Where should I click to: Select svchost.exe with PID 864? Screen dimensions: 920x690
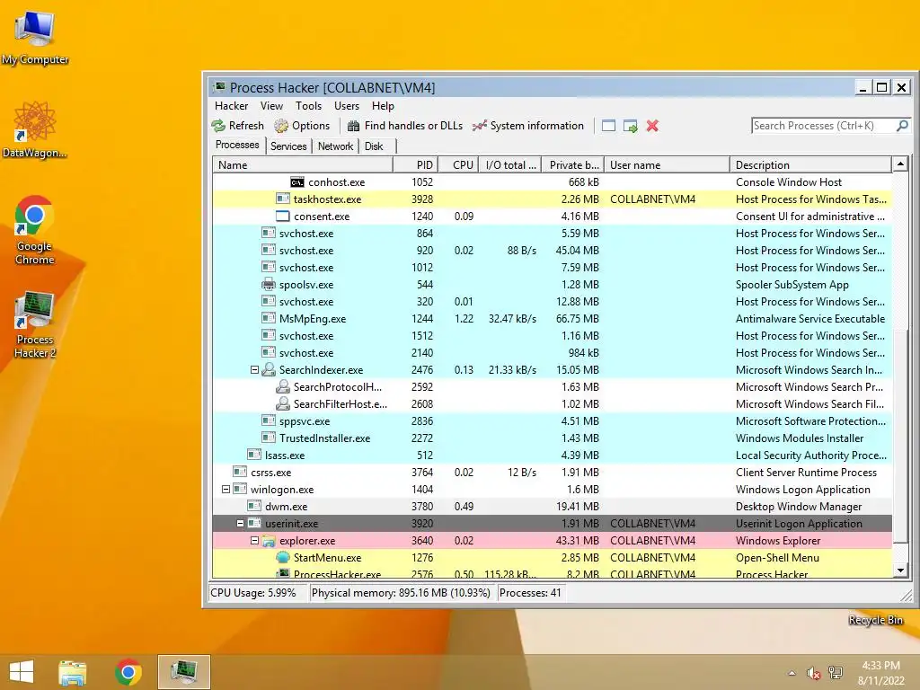[x=553, y=234]
